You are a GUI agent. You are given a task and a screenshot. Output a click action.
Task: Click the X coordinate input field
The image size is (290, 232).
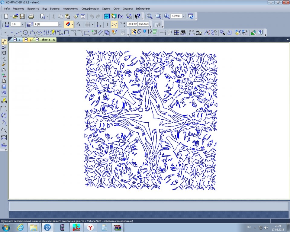tap(132, 24)
